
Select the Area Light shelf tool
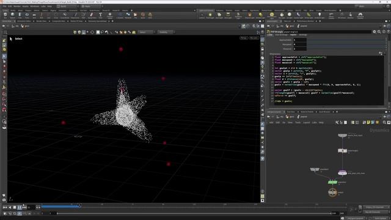(228, 15)
